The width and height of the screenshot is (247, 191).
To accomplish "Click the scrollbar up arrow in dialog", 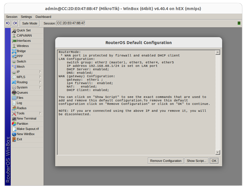I will coord(218,52).
